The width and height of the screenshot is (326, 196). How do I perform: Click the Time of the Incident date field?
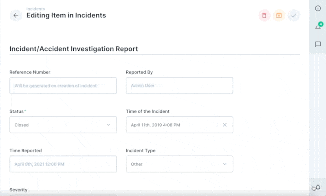[x=179, y=125]
